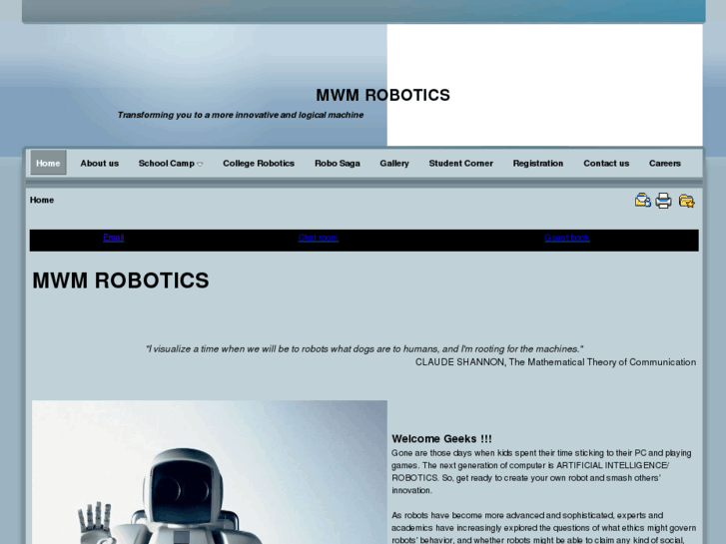Open the Contact us page
Screen dimensions: 726x544
tap(606, 163)
